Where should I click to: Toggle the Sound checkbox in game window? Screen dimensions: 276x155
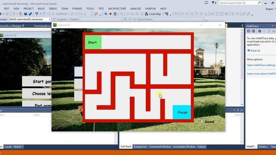tap(202, 121)
